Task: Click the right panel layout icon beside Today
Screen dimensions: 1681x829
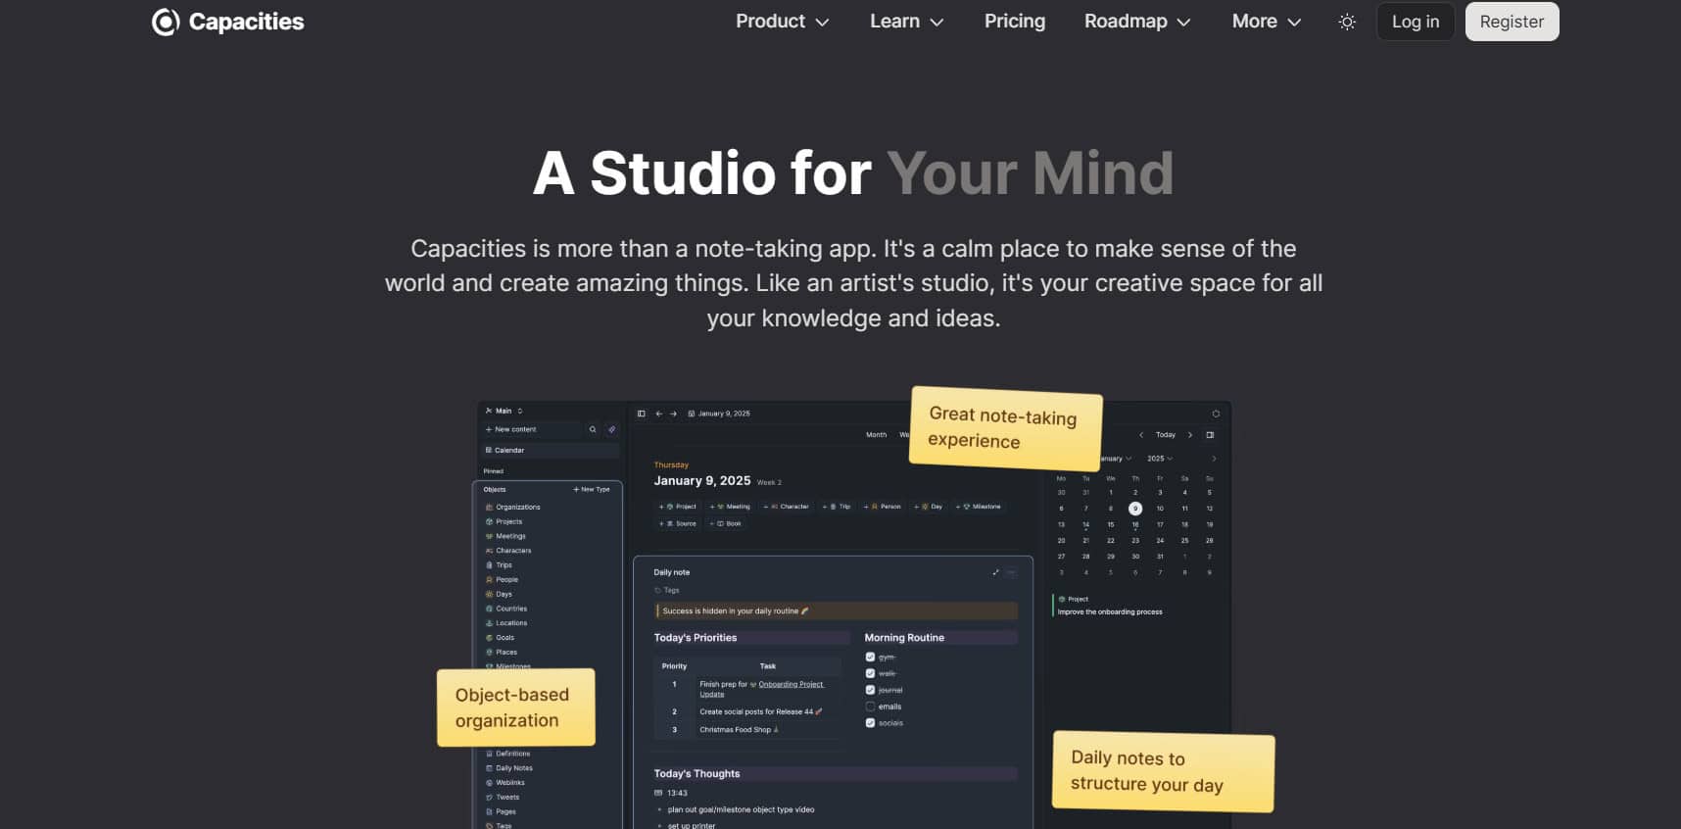Action: (x=1210, y=435)
